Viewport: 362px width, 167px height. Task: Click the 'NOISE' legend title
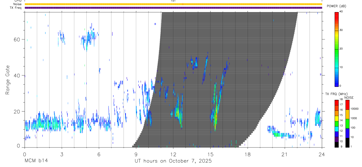coord(349,97)
